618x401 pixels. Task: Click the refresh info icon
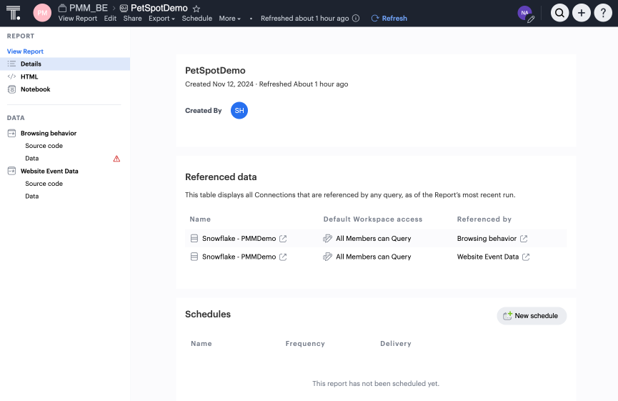[356, 19]
